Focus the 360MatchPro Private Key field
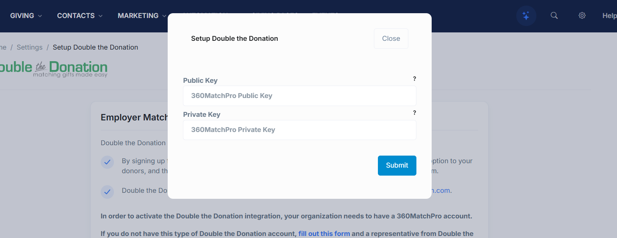617x238 pixels. (x=299, y=130)
